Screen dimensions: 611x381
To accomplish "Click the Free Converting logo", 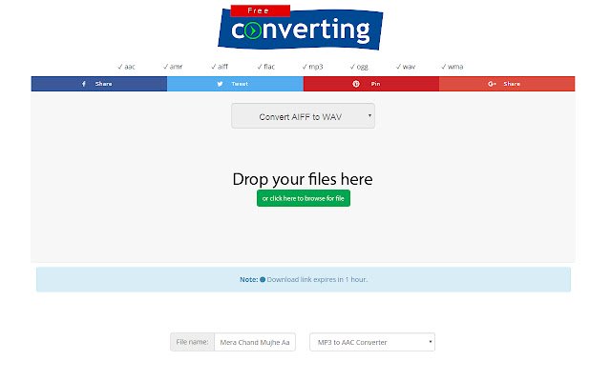I will [x=300, y=28].
